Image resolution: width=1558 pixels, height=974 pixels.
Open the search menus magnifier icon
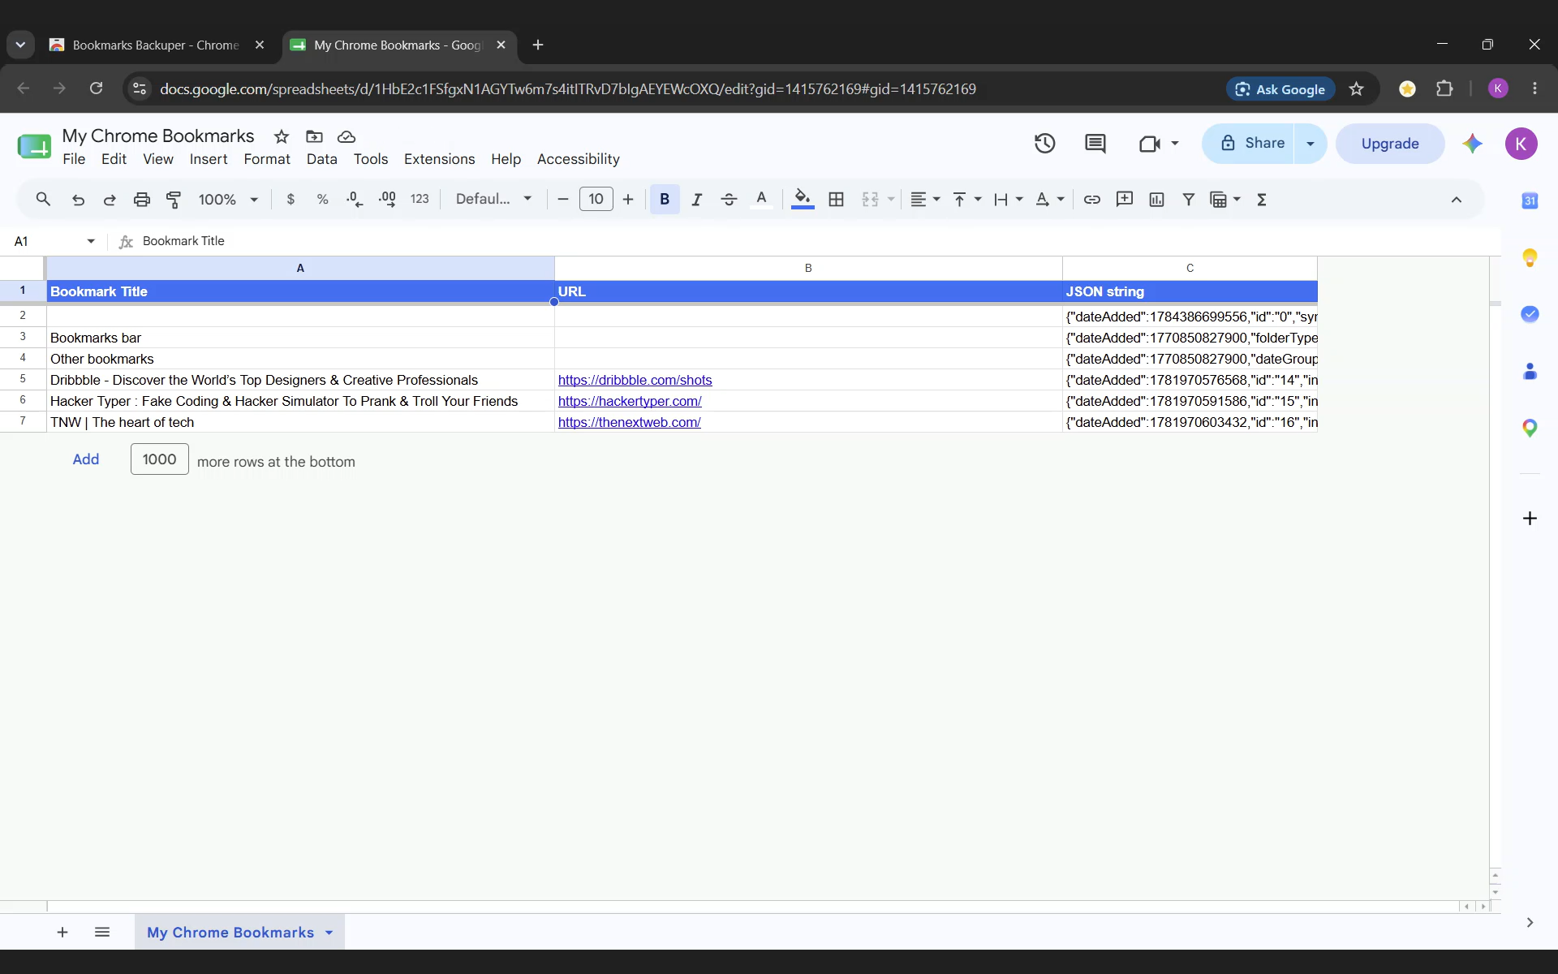[43, 199]
